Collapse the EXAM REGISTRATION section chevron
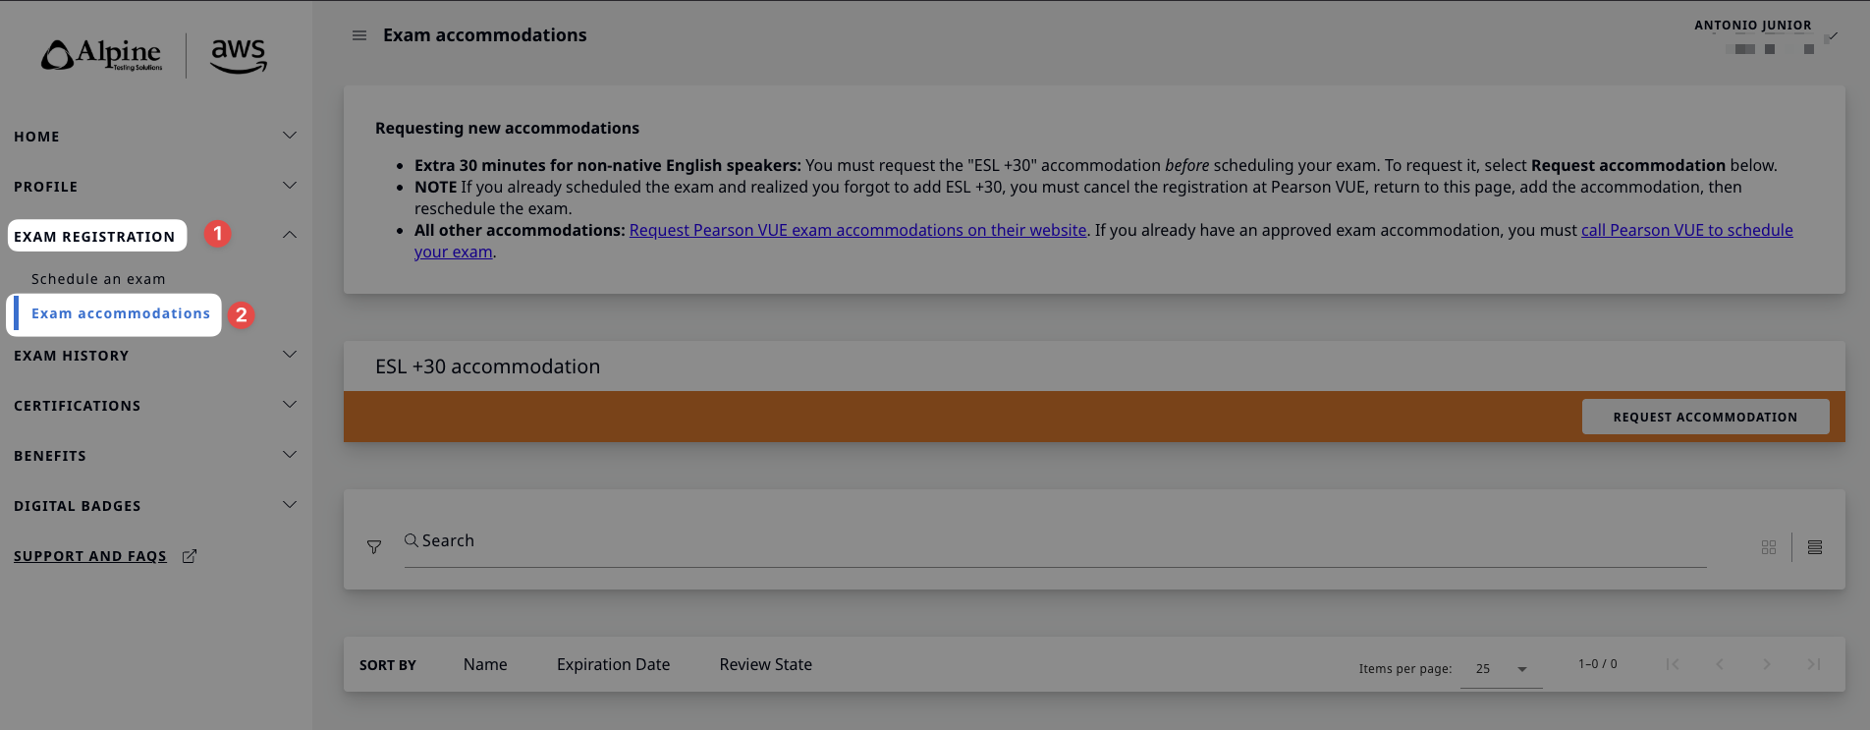The height and width of the screenshot is (730, 1870). coord(290,235)
